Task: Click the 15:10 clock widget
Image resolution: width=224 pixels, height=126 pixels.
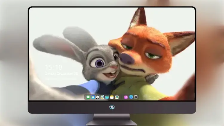Action: click(53, 67)
